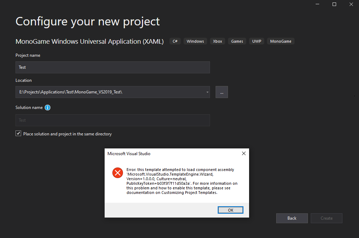Screen dimensions: 359x238
Task: Click the red error icon in the dialog
Action: tap(117, 173)
